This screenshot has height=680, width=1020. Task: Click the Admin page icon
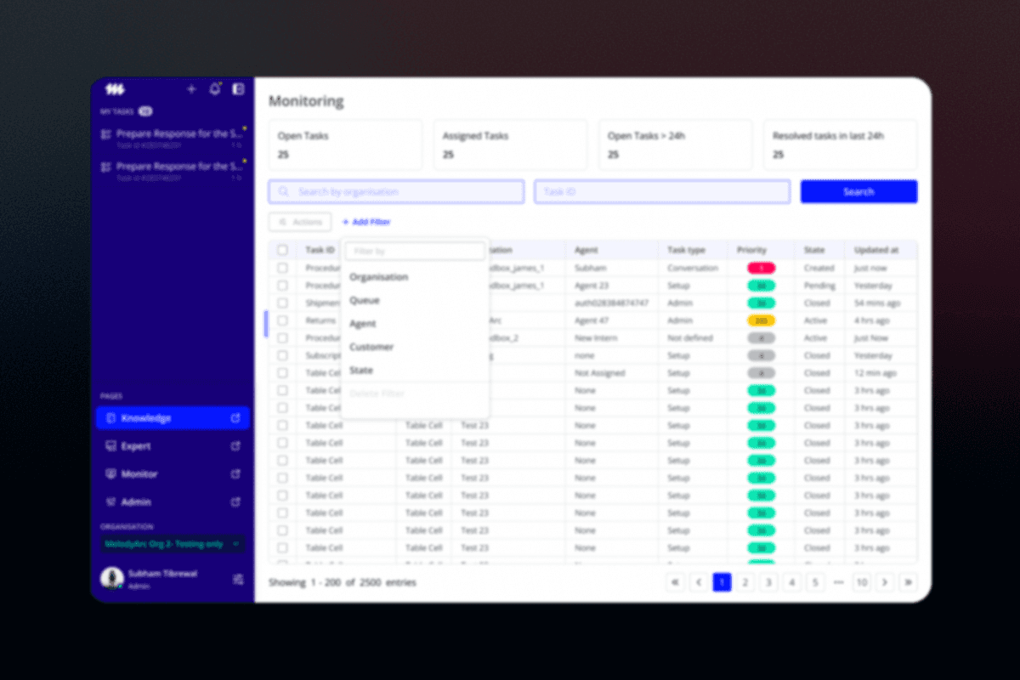coord(110,502)
